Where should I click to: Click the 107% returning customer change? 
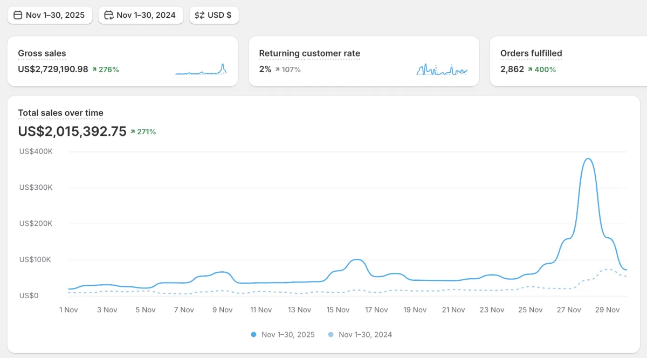(287, 70)
